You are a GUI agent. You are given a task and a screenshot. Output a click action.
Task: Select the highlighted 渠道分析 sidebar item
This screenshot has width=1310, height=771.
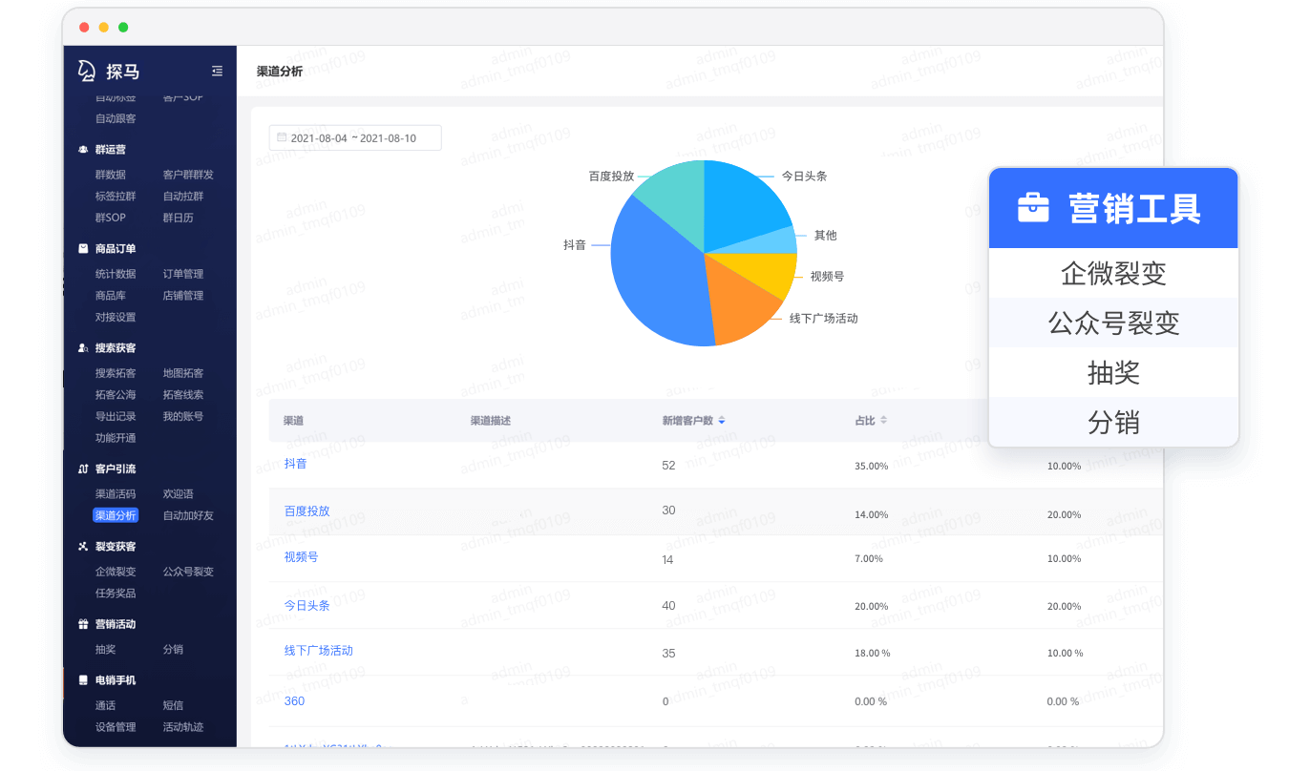click(x=116, y=515)
